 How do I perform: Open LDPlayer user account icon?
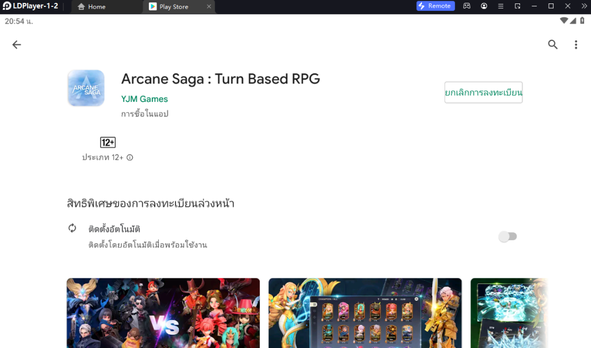click(x=484, y=6)
